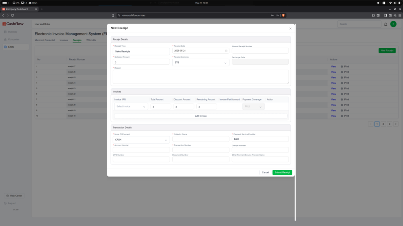Click the top bar date and time
The image size is (403, 226).
tap(201, 3)
